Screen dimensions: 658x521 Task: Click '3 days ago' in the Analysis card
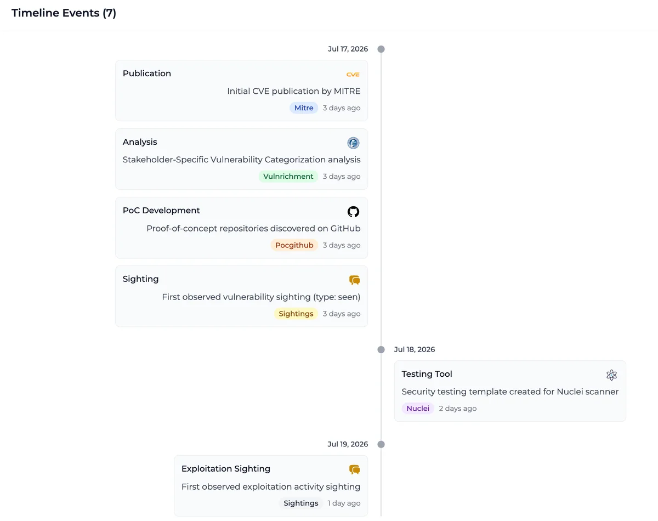pyautogui.click(x=342, y=177)
